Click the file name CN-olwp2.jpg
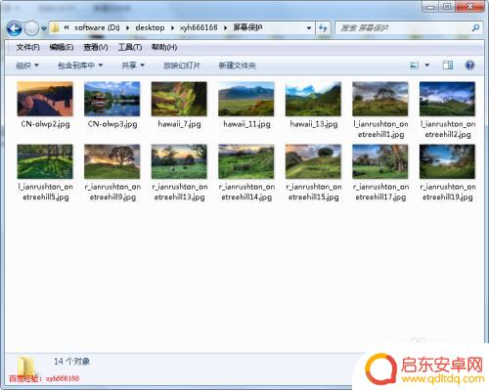489x390 pixels. [45, 124]
